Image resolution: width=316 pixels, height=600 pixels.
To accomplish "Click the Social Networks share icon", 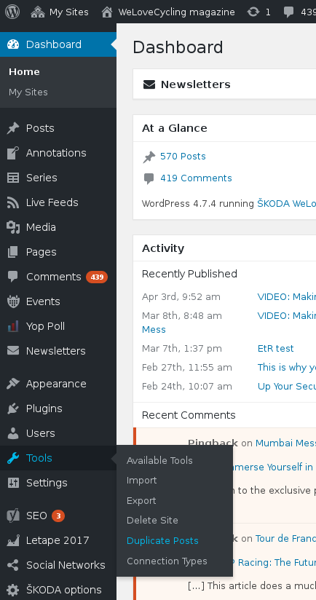I will [13, 565].
